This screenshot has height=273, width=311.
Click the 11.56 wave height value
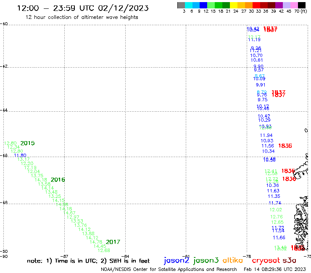point(268,146)
